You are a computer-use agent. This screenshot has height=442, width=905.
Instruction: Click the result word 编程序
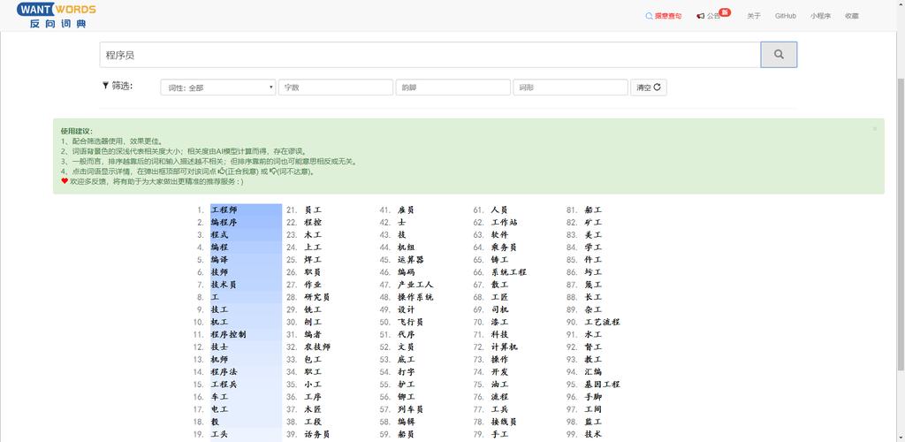tap(224, 223)
